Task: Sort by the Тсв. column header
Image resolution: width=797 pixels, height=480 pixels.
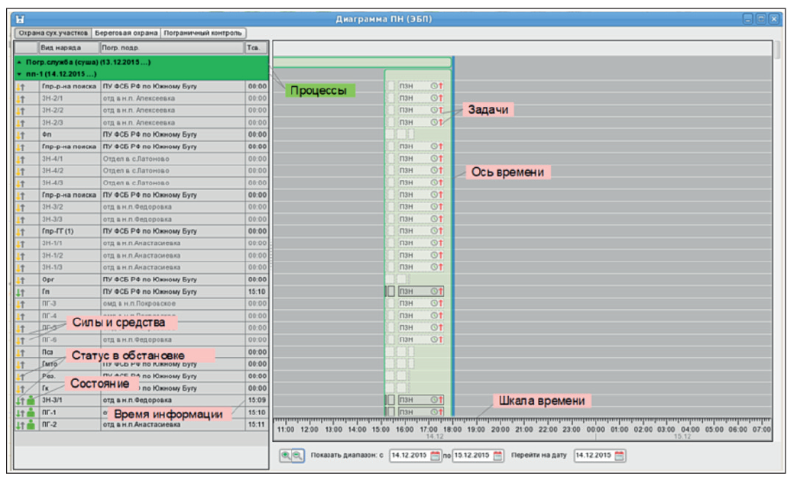Action: tap(256, 48)
